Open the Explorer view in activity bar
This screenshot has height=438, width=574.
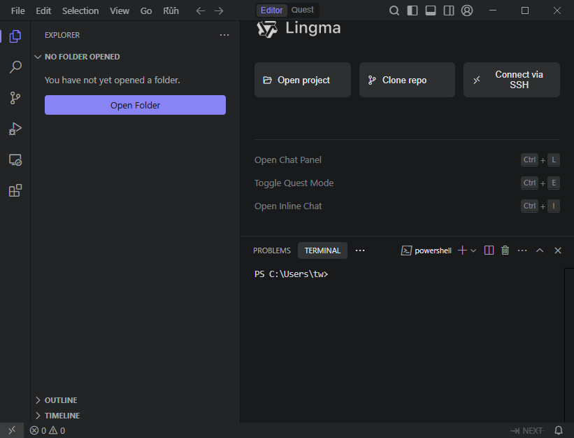[x=15, y=36]
